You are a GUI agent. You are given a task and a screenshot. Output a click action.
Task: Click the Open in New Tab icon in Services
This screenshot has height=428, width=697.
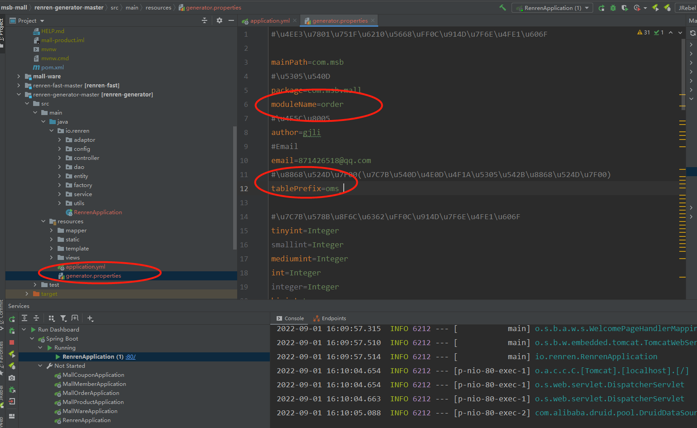coord(75,318)
